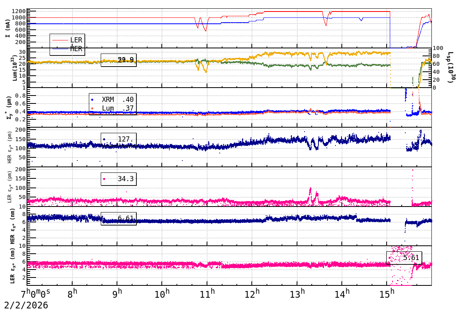Click the 1200 tick on current axis
The image size is (460, 310).
[x=19, y=11]
